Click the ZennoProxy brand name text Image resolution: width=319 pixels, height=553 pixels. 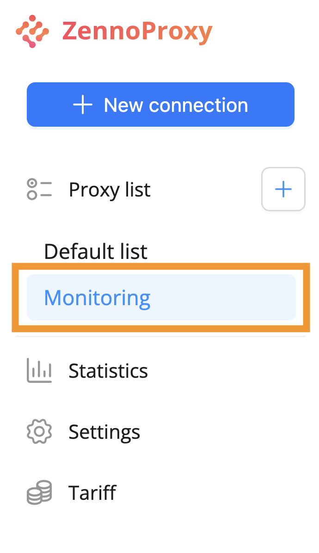(x=137, y=31)
